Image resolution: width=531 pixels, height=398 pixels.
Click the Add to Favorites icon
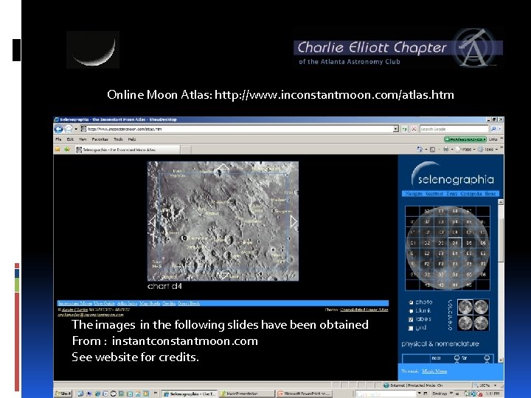tap(66, 149)
